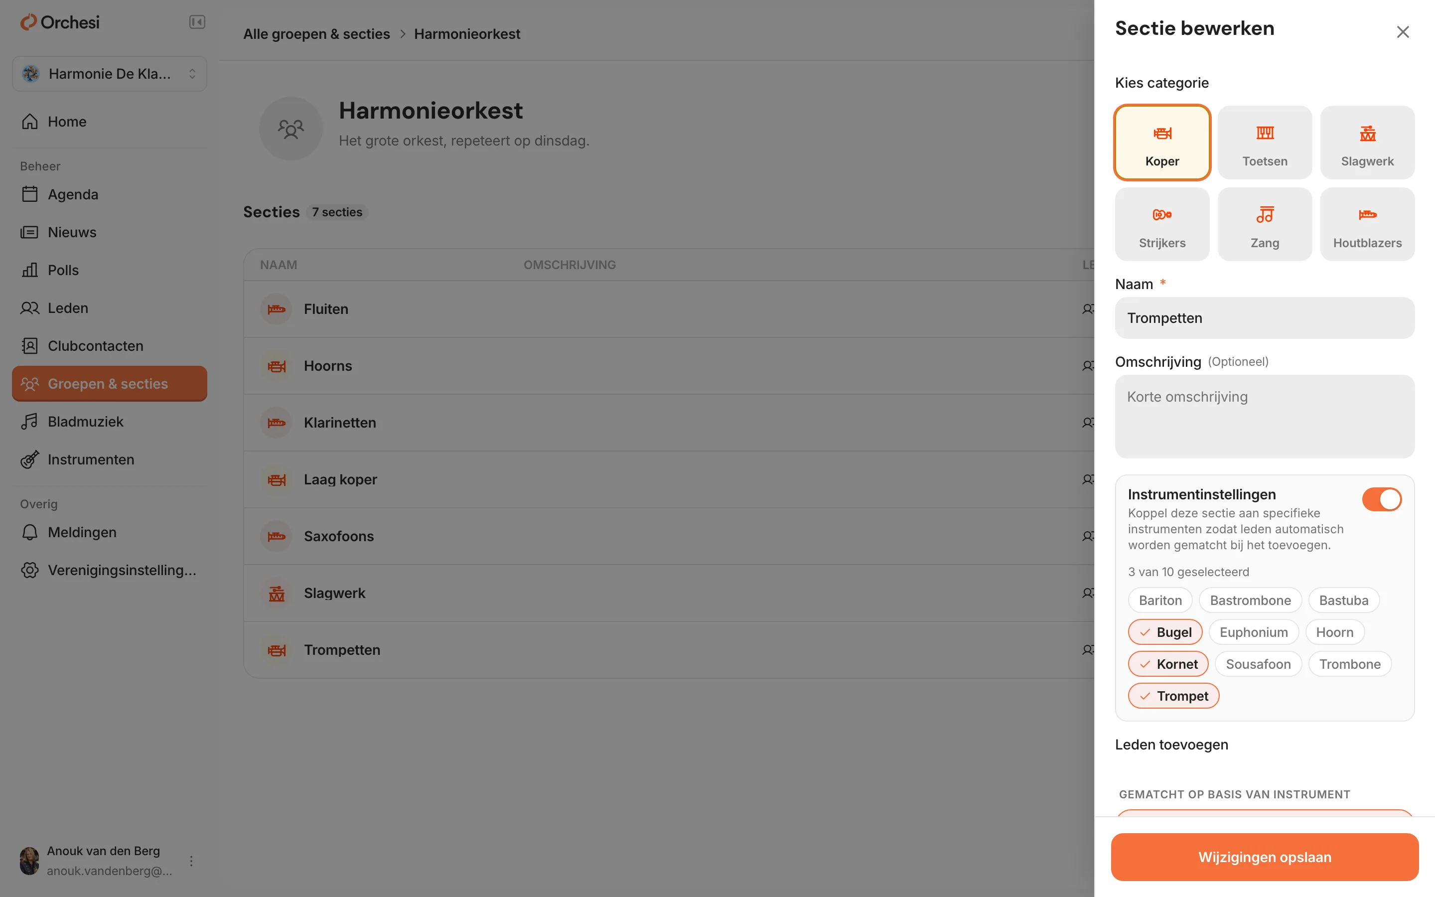Open the Harmonie De Kla... association switcher
The width and height of the screenshot is (1435, 897).
point(109,74)
